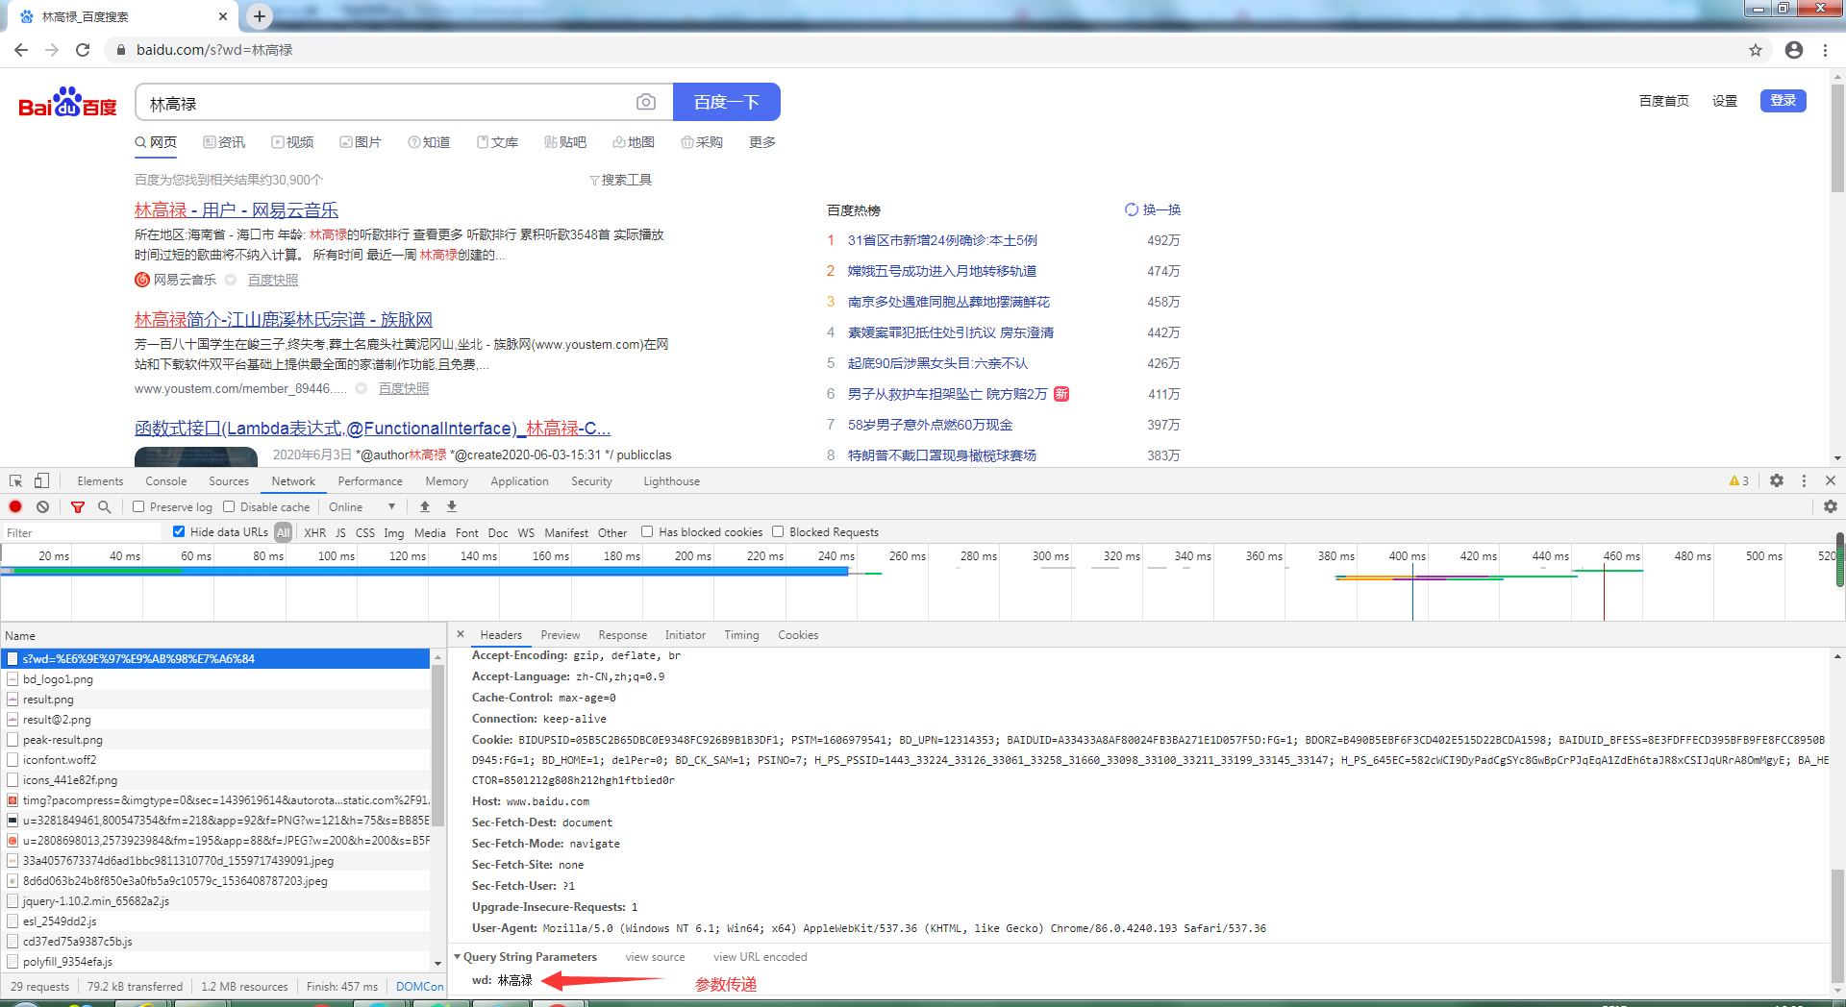1846x1007 pixels.
Task: Click view URL encoded link
Action: coord(760,956)
